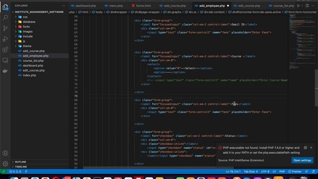This screenshot has height=179, width=318.
Task: Open index.php in file tree
Action: pos(29,75)
